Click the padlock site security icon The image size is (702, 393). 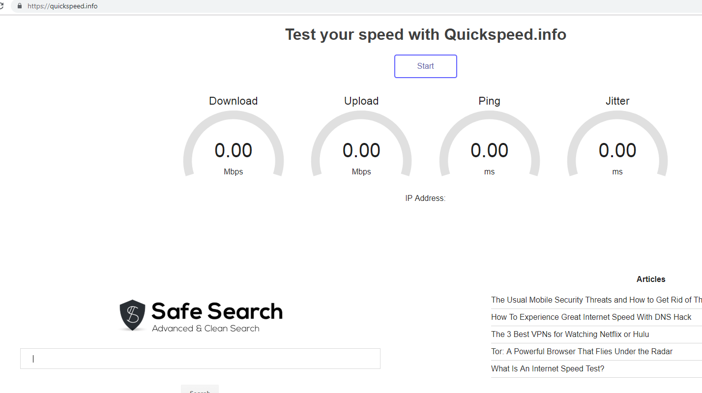point(20,6)
